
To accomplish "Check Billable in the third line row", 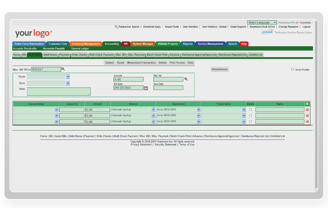I will click(x=250, y=122).
